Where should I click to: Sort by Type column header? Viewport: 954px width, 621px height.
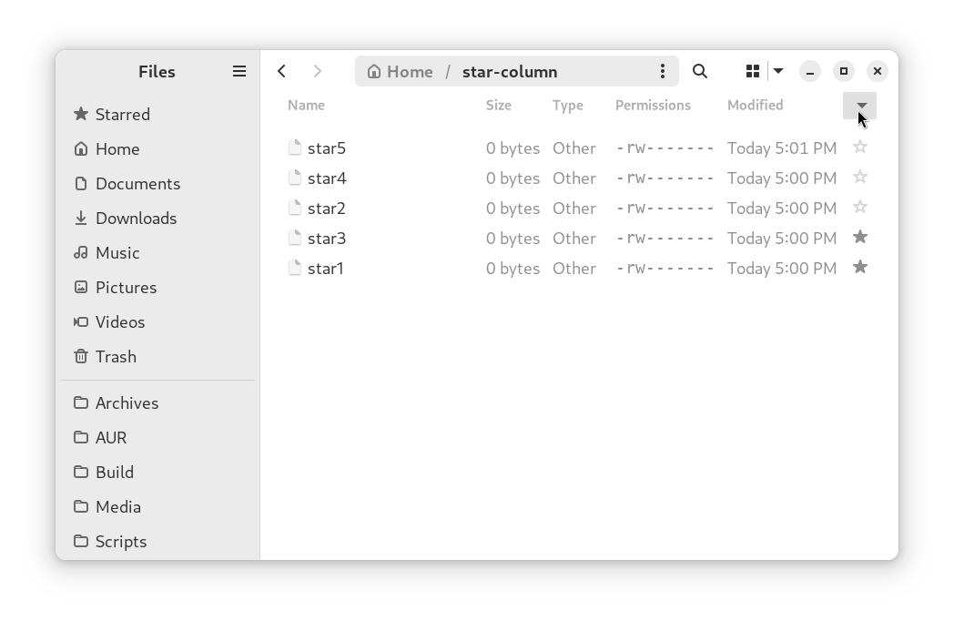[x=568, y=106]
